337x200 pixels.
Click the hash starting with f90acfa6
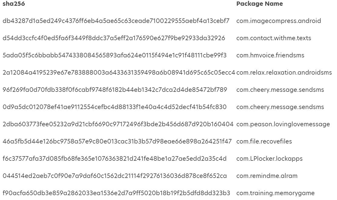(x=116, y=193)
